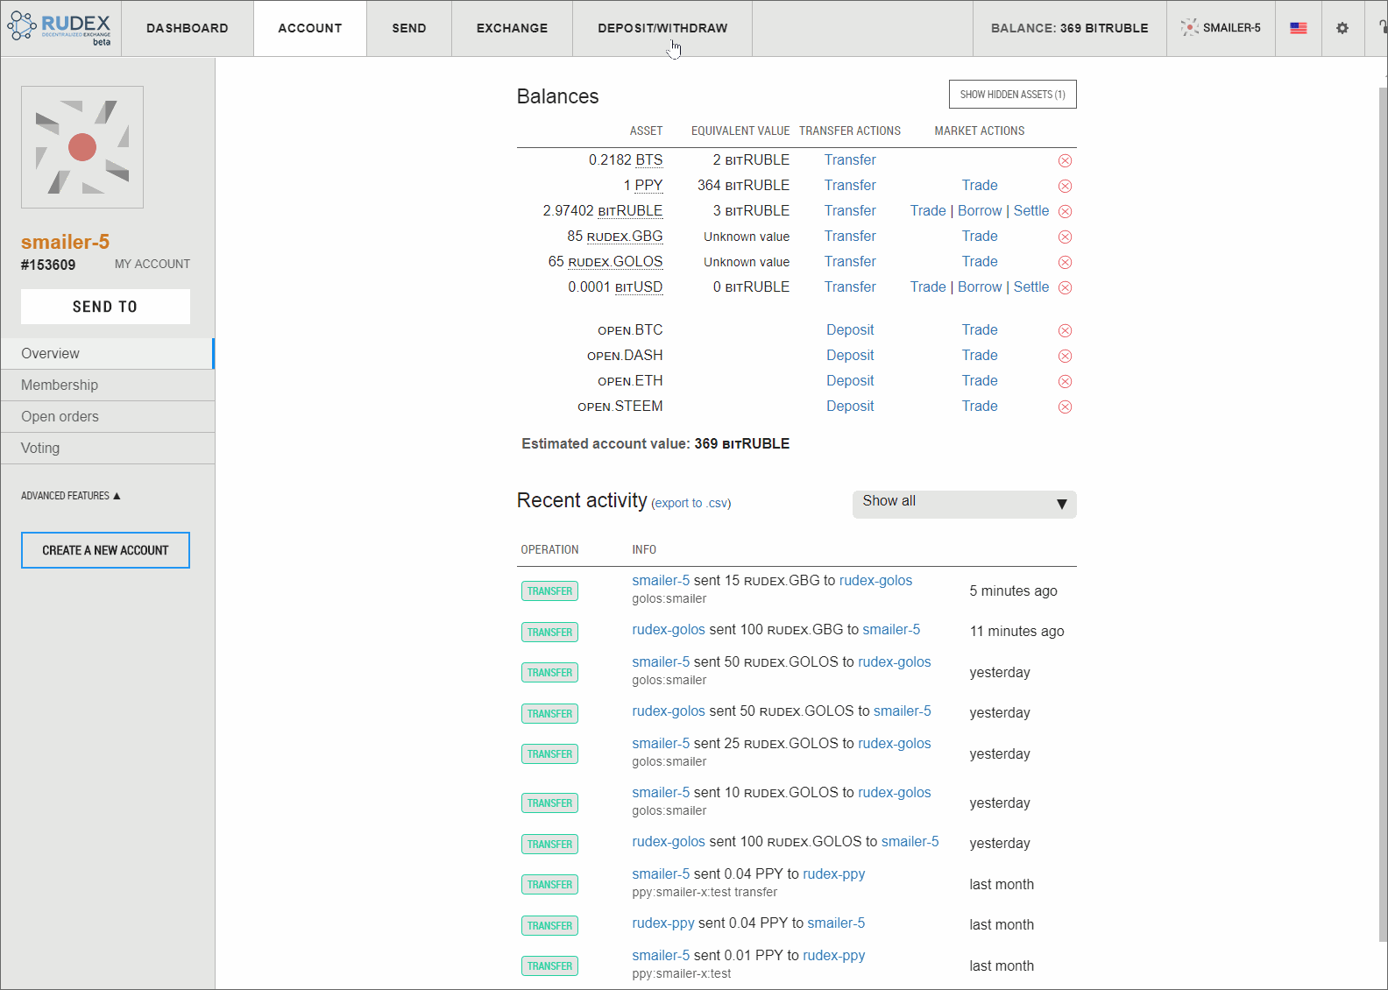Screen dimensions: 1388x990
Task: Open the BTS asset link
Action: coord(649,160)
